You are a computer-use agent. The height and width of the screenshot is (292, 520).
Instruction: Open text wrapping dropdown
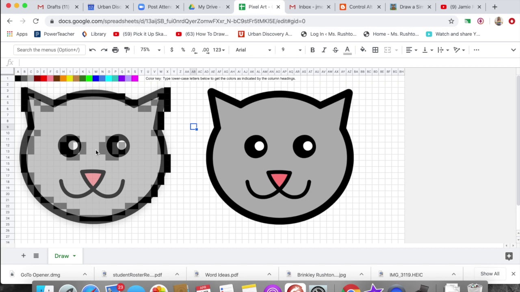[443, 50]
